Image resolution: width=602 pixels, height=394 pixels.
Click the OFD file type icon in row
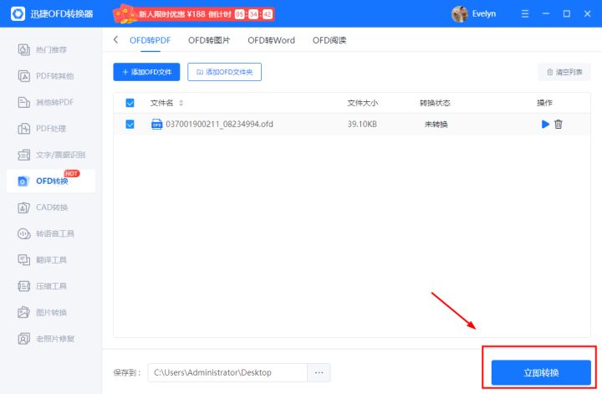pos(156,124)
